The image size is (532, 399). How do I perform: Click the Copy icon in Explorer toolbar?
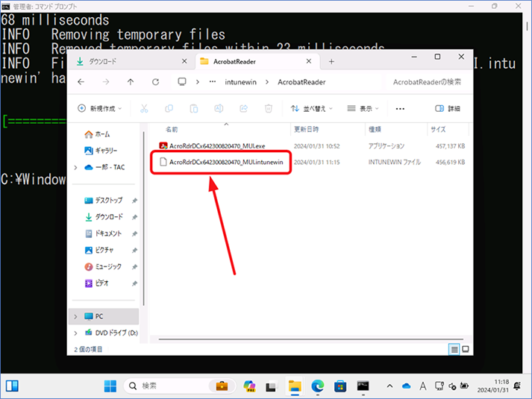click(169, 108)
